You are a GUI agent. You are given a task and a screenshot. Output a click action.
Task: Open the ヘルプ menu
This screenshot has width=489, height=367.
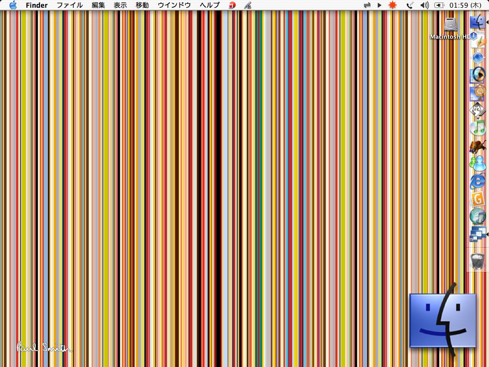210,5
